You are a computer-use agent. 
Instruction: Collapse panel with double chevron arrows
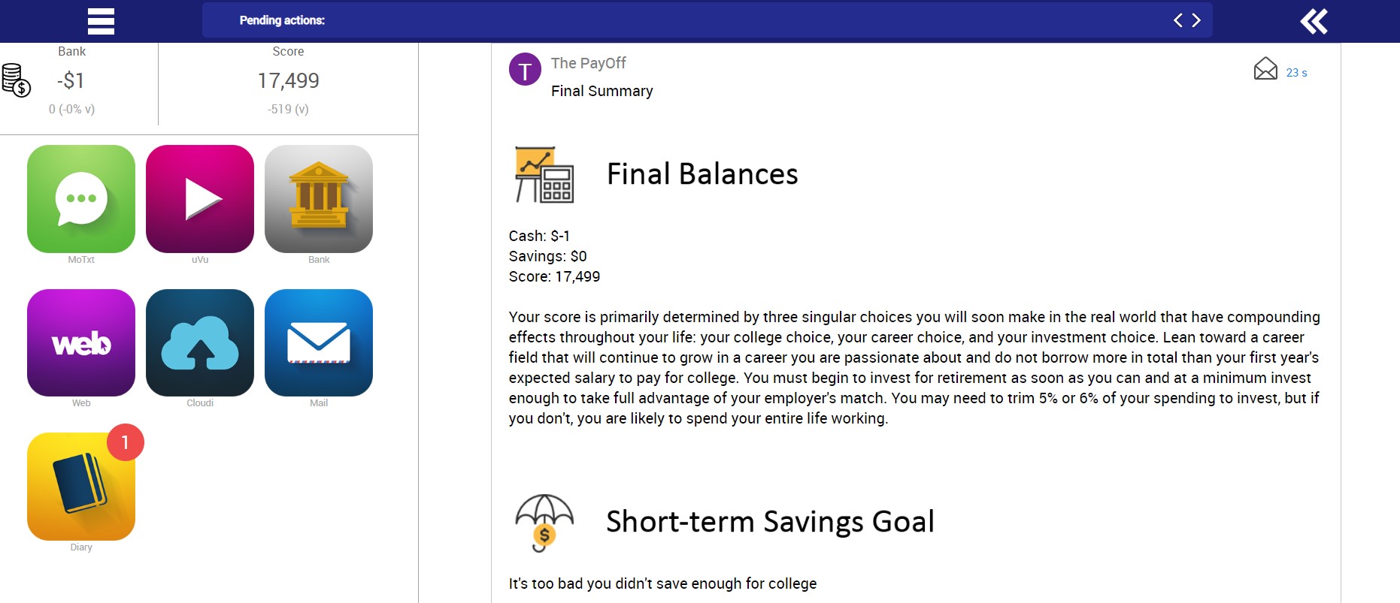pos(1314,21)
